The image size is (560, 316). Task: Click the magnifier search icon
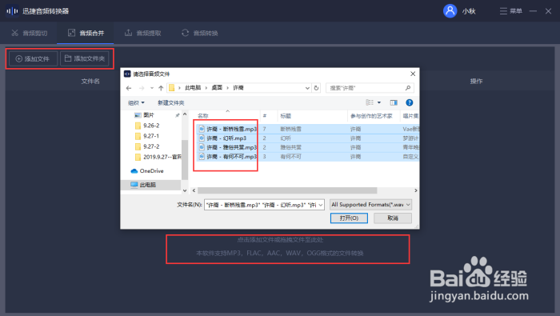[x=408, y=88]
